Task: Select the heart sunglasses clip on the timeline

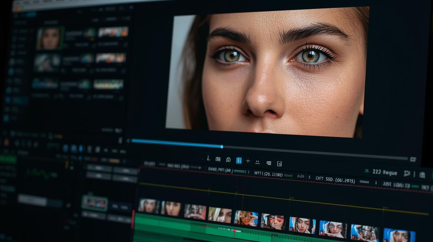Action: [273, 221]
